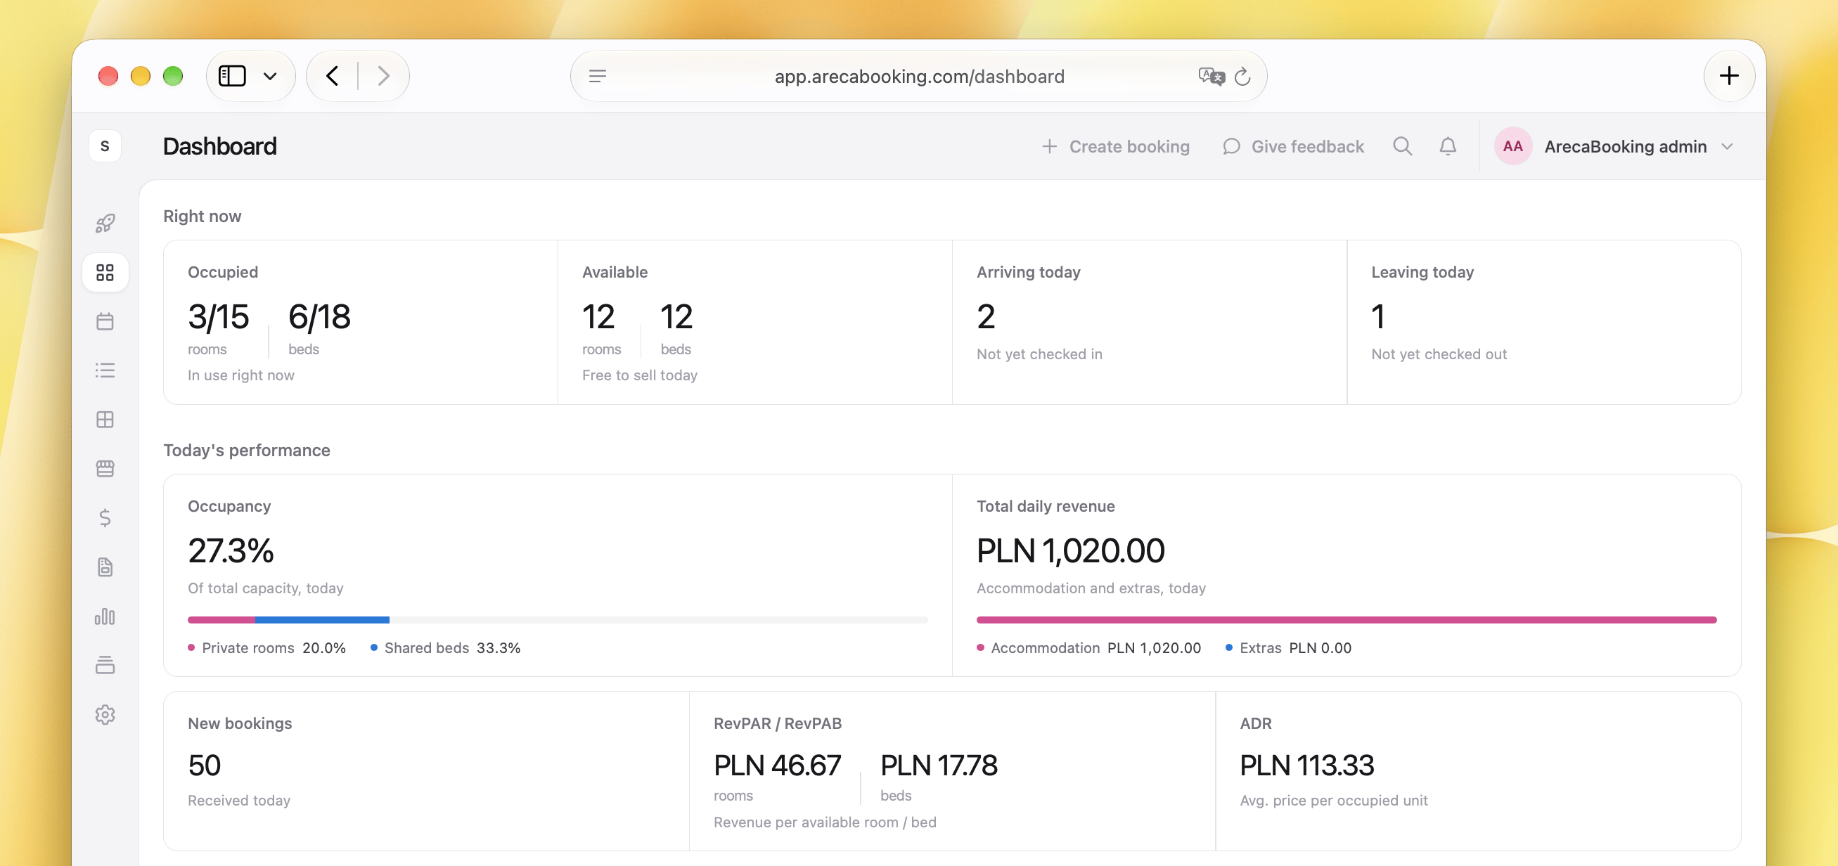This screenshot has width=1838, height=866.
Task: Open the dollar sign finance icon
Action: click(x=105, y=518)
